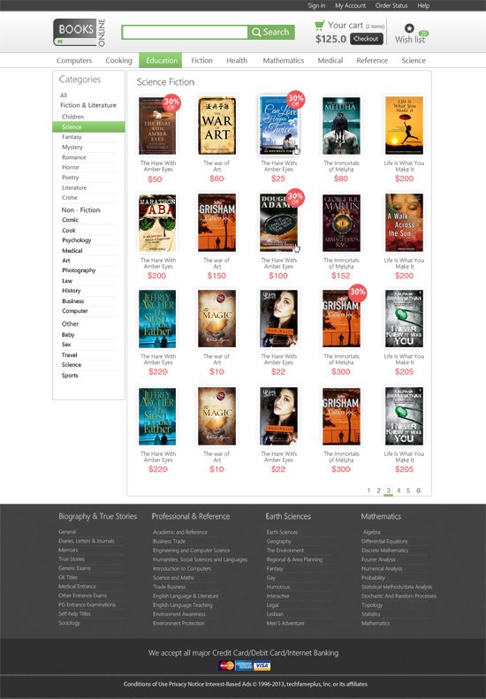
Task: Click the 30% badge on Grisham book cover
Action: 358,293
